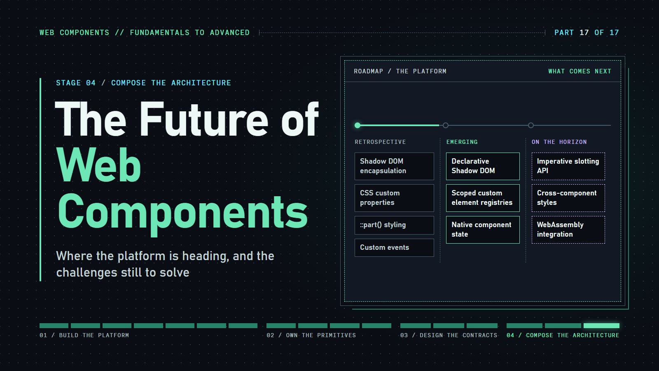Open the Declarative Shadow DOM card
Screen dimensions: 659x371
point(483,166)
